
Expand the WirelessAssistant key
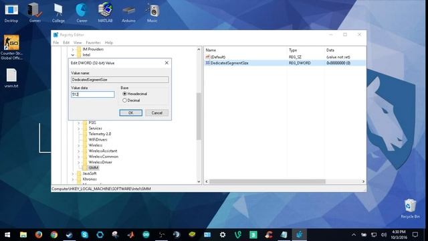tap(79, 151)
